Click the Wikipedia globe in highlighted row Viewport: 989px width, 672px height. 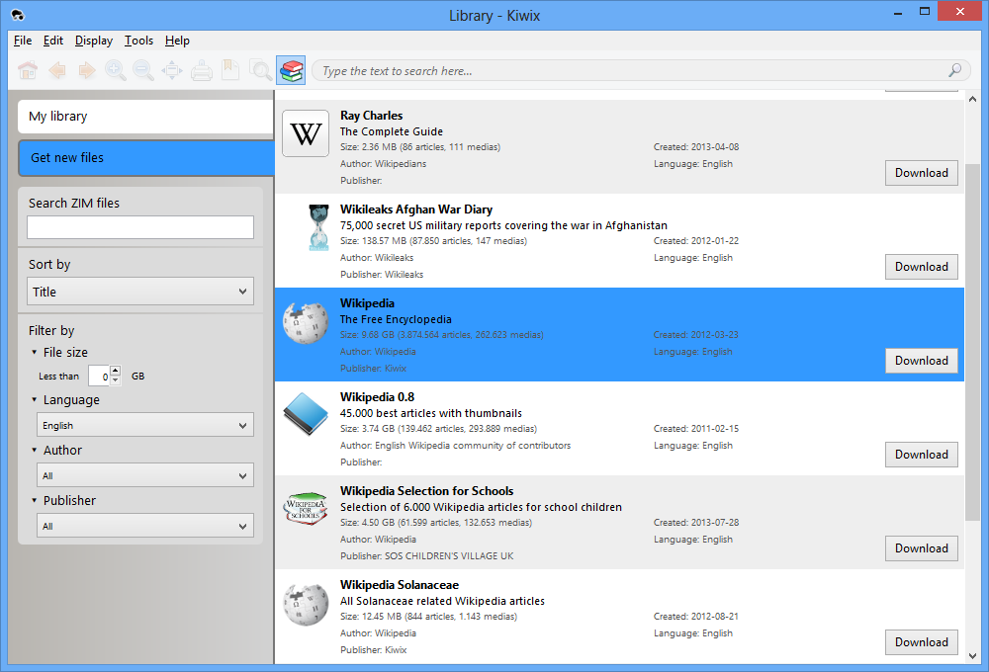pyautogui.click(x=306, y=322)
